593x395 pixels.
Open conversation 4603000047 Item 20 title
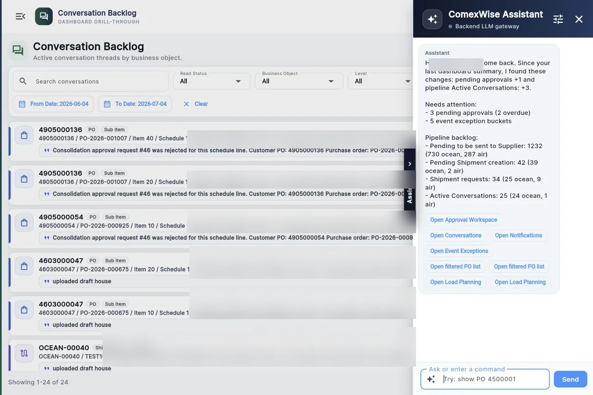point(61,261)
